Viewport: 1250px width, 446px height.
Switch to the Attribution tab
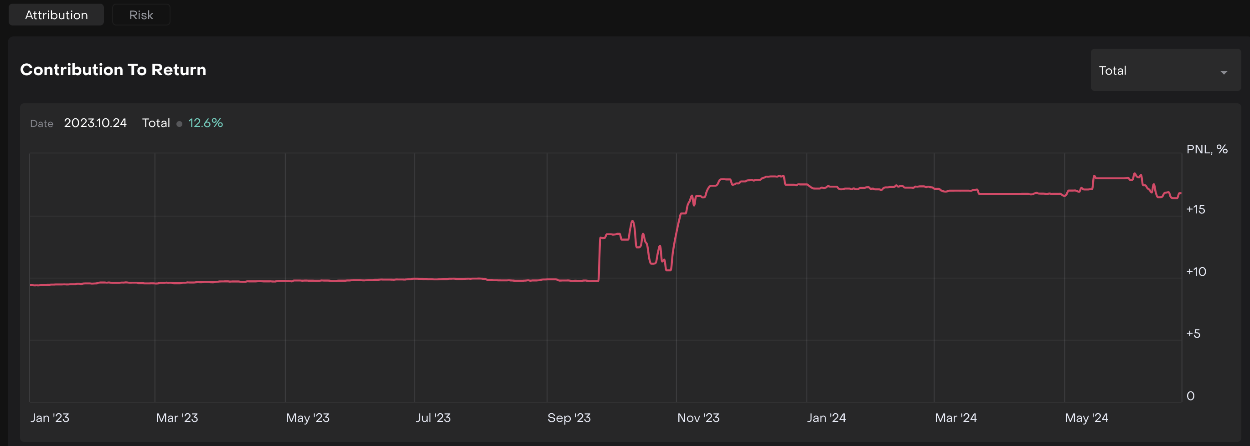coord(56,15)
